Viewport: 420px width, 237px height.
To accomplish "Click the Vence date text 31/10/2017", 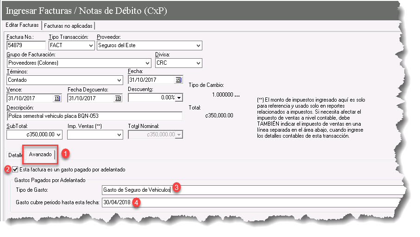I will [x=21, y=98].
